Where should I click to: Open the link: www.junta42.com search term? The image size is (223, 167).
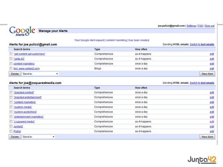point(27,68)
